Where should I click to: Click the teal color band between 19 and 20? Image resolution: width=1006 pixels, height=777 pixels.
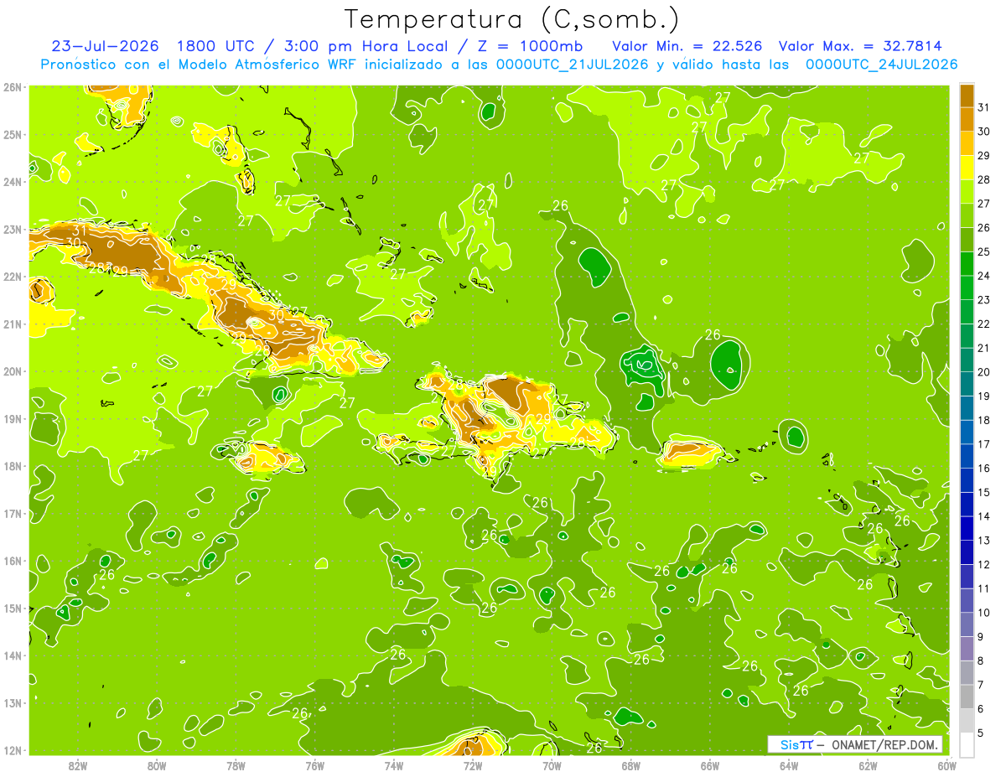pyautogui.click(x=967, y=384)
